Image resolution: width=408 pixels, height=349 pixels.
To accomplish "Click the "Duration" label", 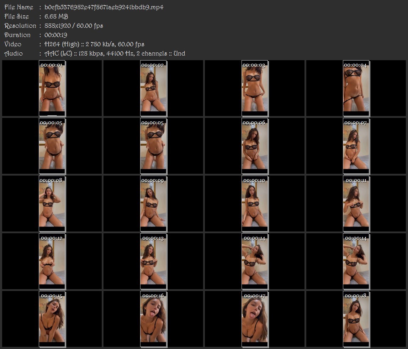I will 17,35.
